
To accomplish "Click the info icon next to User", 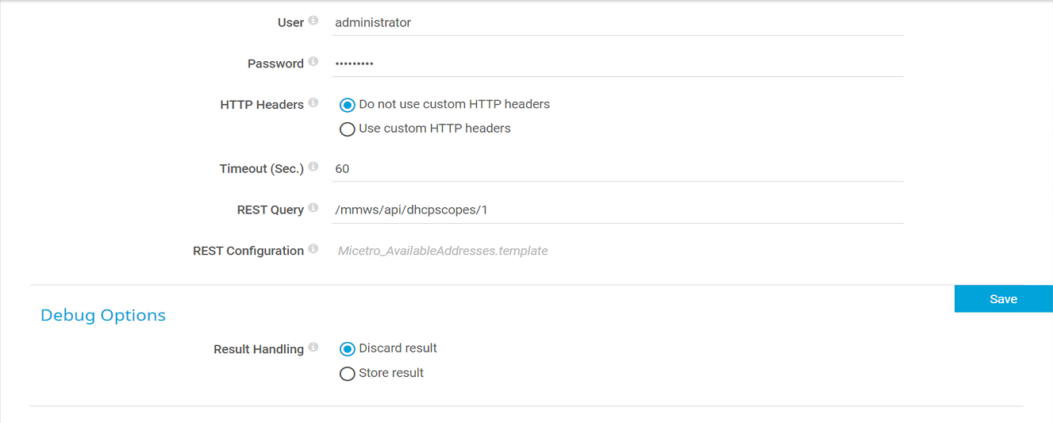I will pyautogui.click(x=313, y=21).
